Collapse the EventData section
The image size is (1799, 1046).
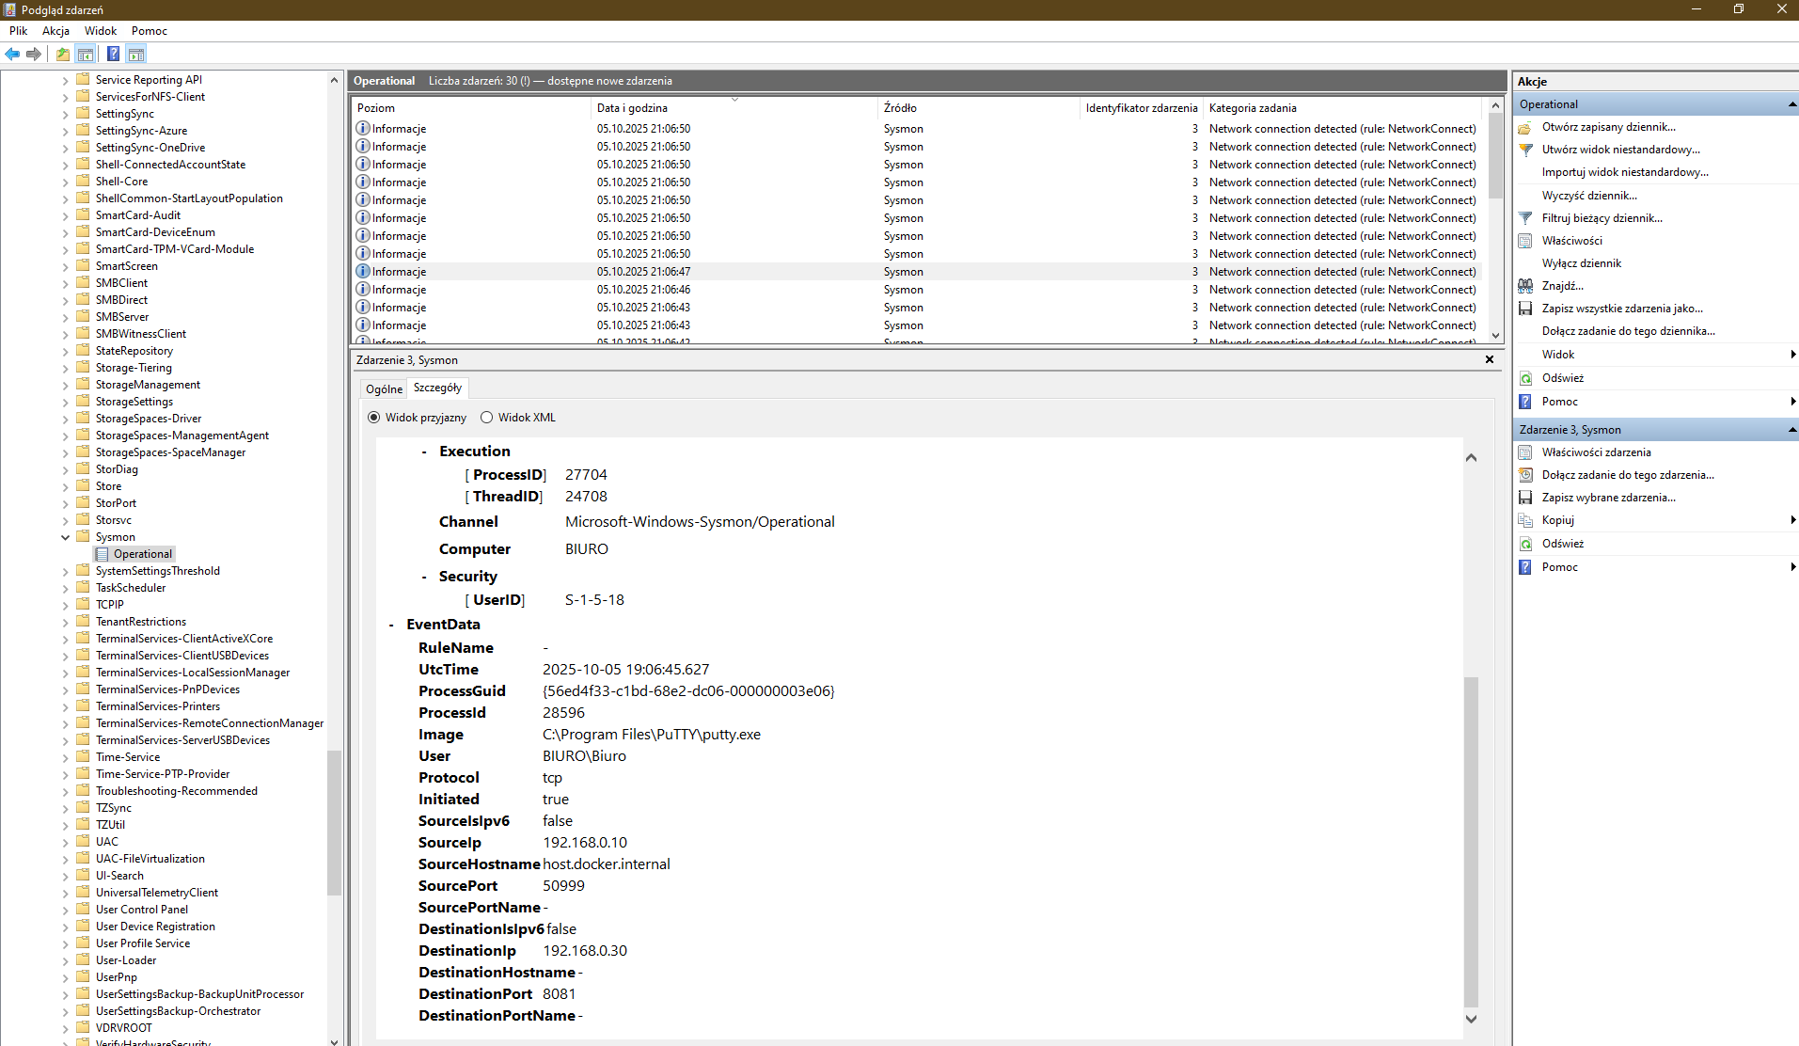[392, 625]
